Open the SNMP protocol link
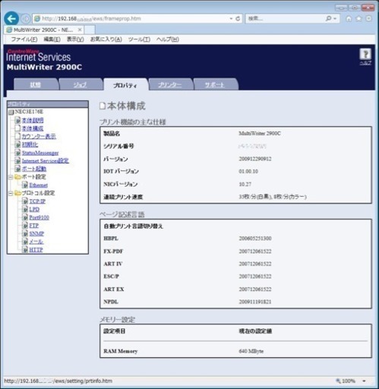 (x=36, y=233)
